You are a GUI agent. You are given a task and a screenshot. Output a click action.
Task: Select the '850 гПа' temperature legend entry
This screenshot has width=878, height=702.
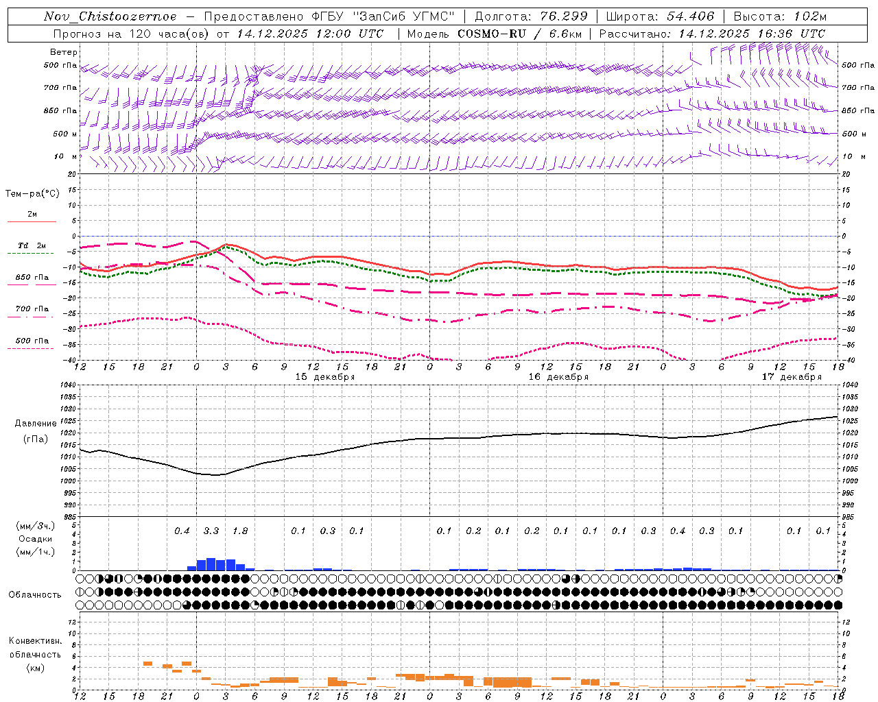32,278
